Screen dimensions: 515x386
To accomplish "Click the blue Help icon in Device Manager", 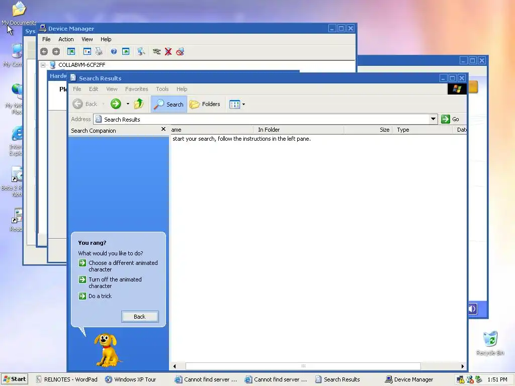I will pyautogui.click(x=114, y=51).
